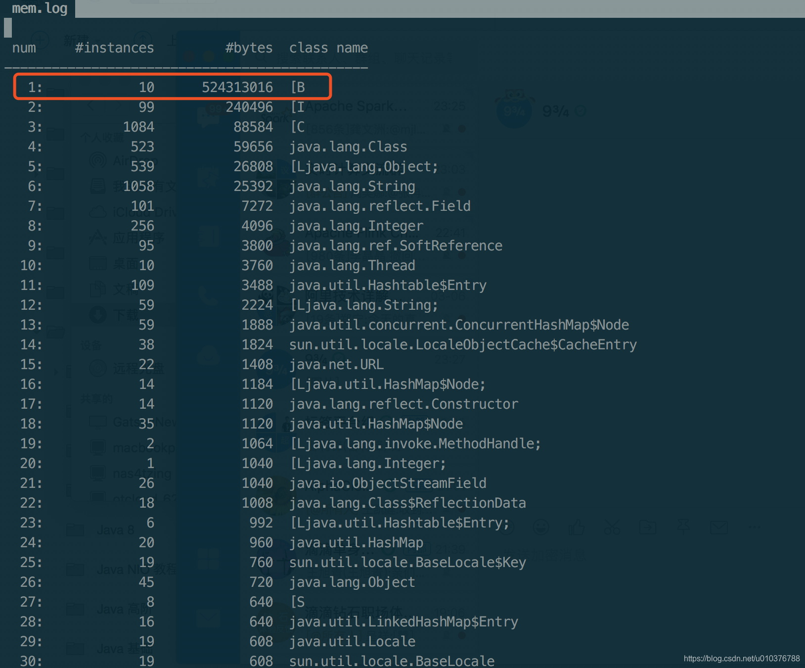Click byte value 992
This screenshot has height=668, width=805.
click(261, 523)
